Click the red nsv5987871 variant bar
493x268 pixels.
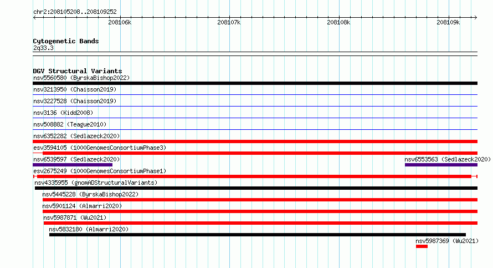[261, 223]
